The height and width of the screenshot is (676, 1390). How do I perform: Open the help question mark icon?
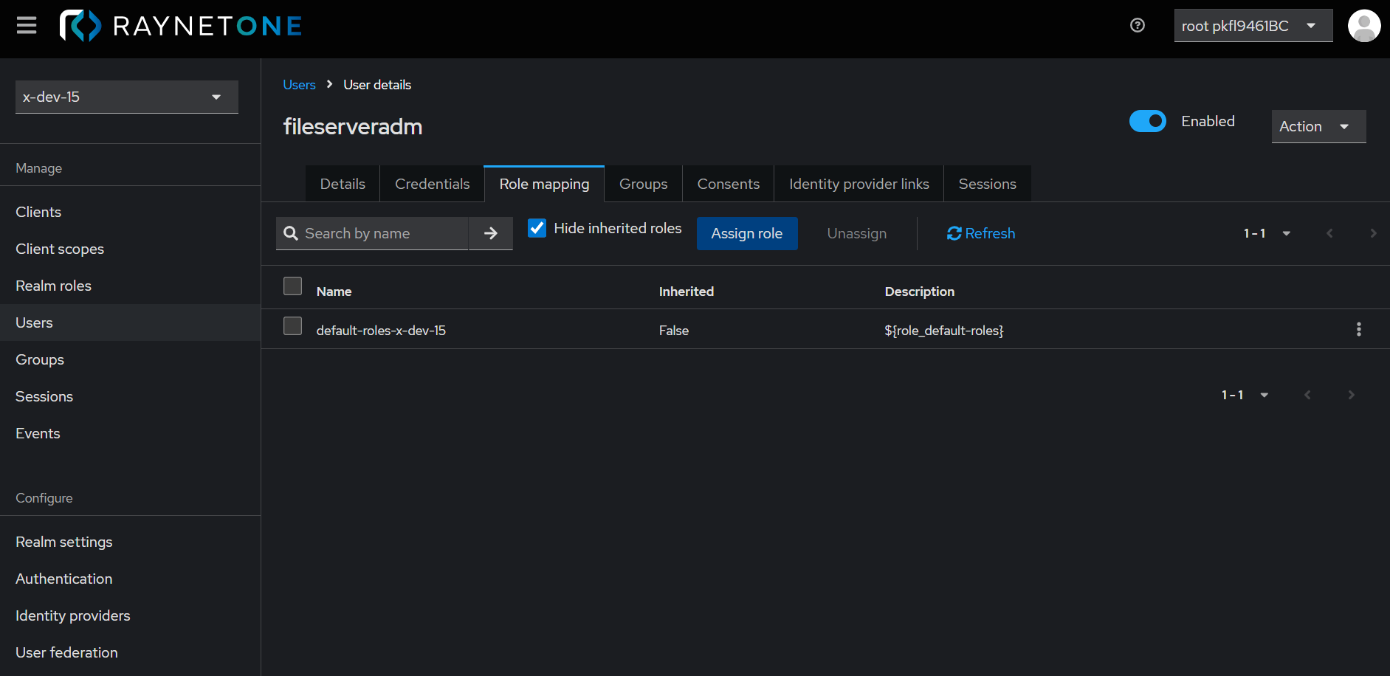pyautogui.click(x=1137, y=25)
